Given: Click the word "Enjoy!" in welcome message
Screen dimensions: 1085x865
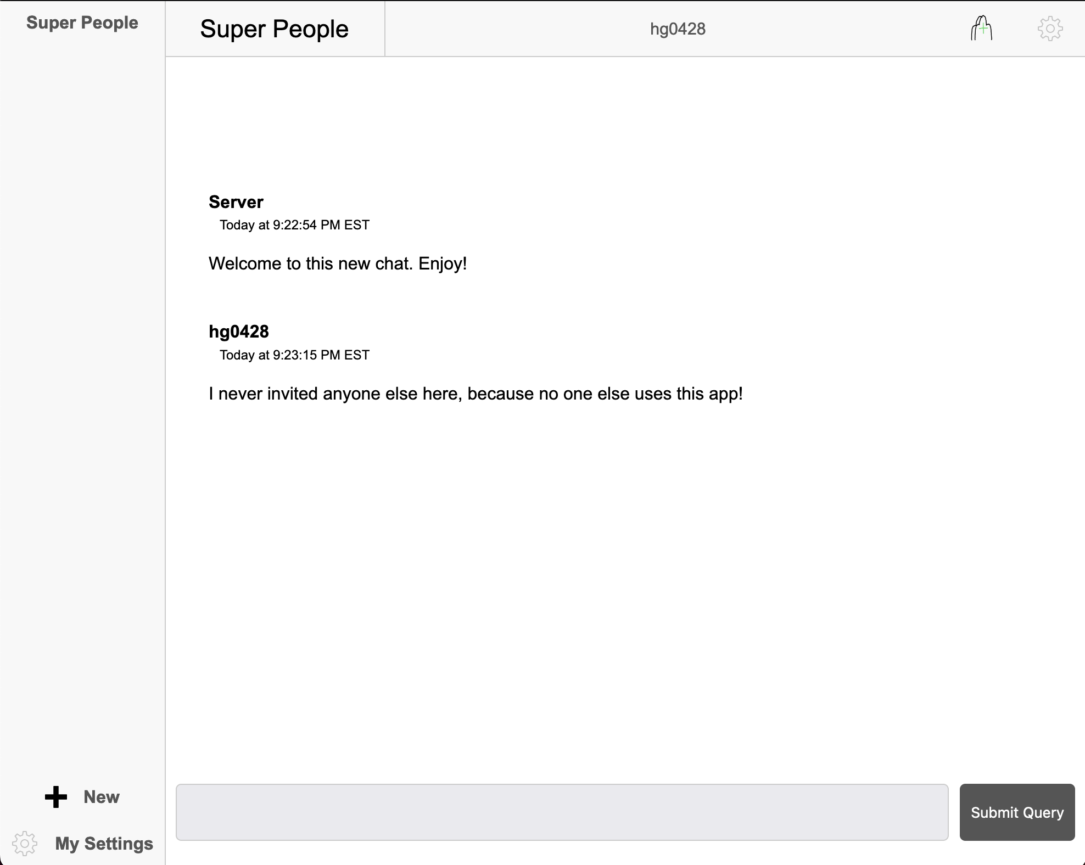Looking at the screenshot, I should [443, 264].
